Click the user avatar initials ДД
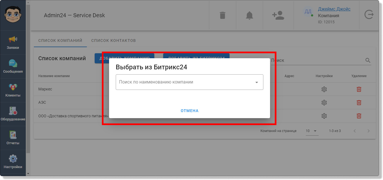Viewport: 383px width, 180px height. [x=308, y=11]
